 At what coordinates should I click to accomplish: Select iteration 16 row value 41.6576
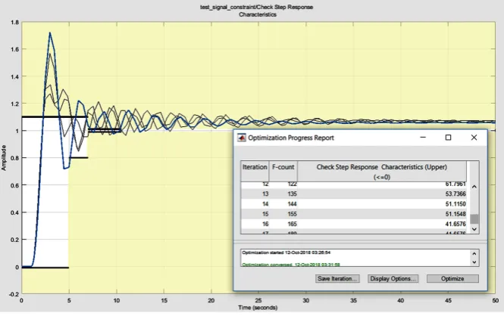click(455, 224)
